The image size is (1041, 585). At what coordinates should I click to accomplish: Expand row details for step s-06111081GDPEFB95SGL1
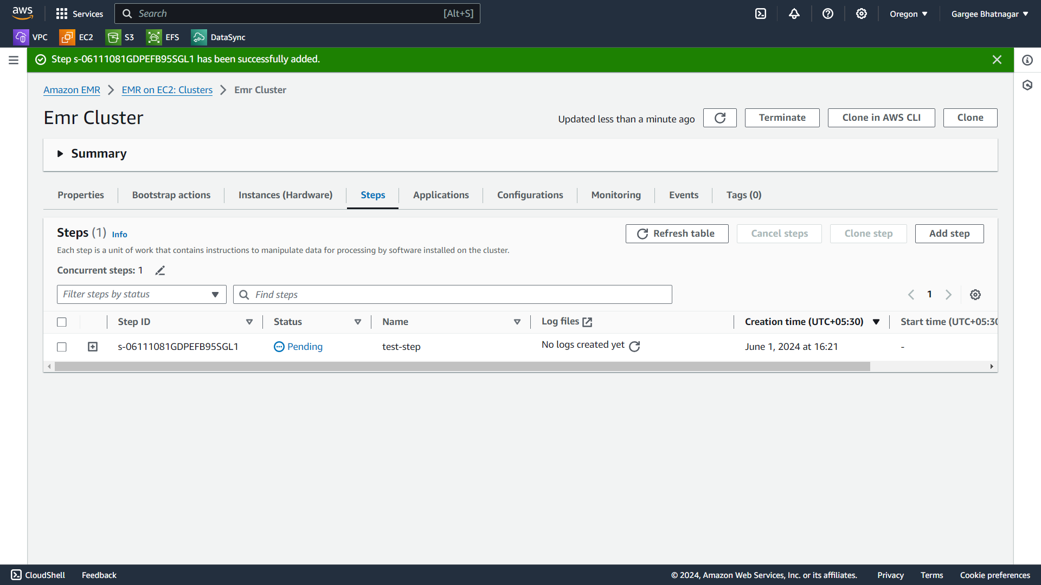tap(93, 347)
